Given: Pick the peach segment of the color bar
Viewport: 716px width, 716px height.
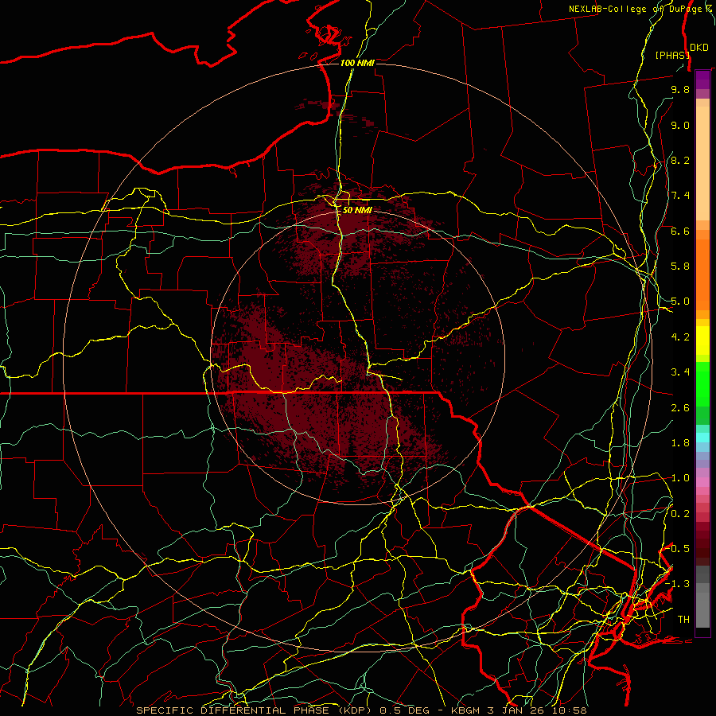Looking at the screenshot, I should click(702, 163).
